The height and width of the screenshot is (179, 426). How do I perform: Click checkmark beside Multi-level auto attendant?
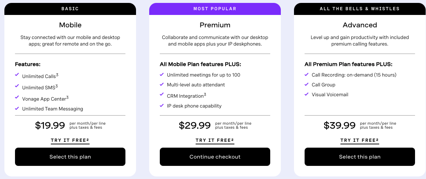click(x=162, y=85)
